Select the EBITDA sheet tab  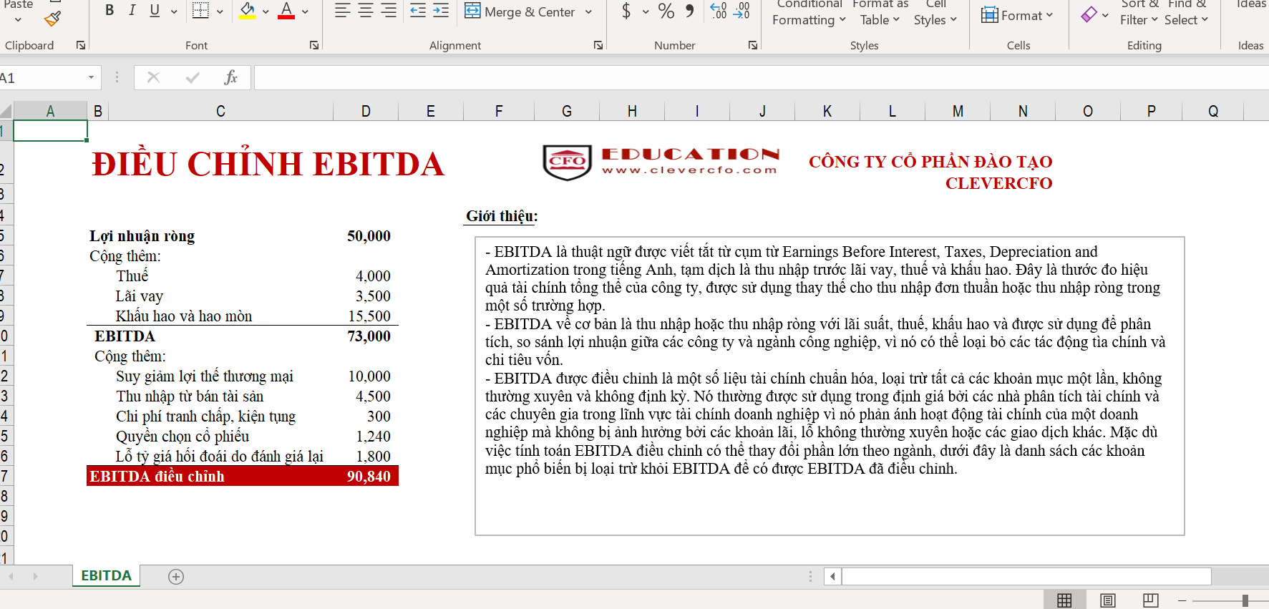point(106,576)
